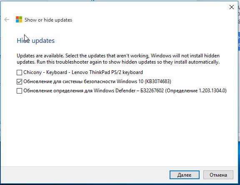The image size is (240, 185).
Task: Check the Chicony Keyboard update checkbox
Action: point(19,73)
